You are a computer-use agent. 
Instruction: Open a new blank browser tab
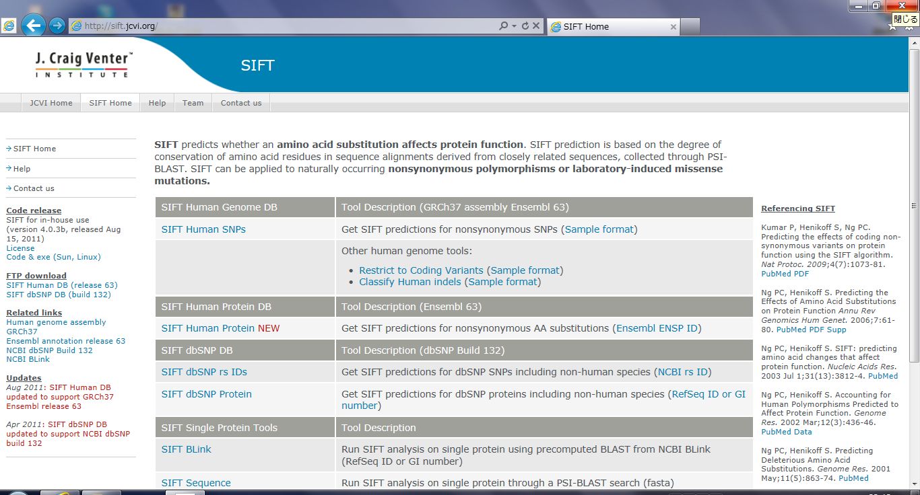click(x=690, y=27)
